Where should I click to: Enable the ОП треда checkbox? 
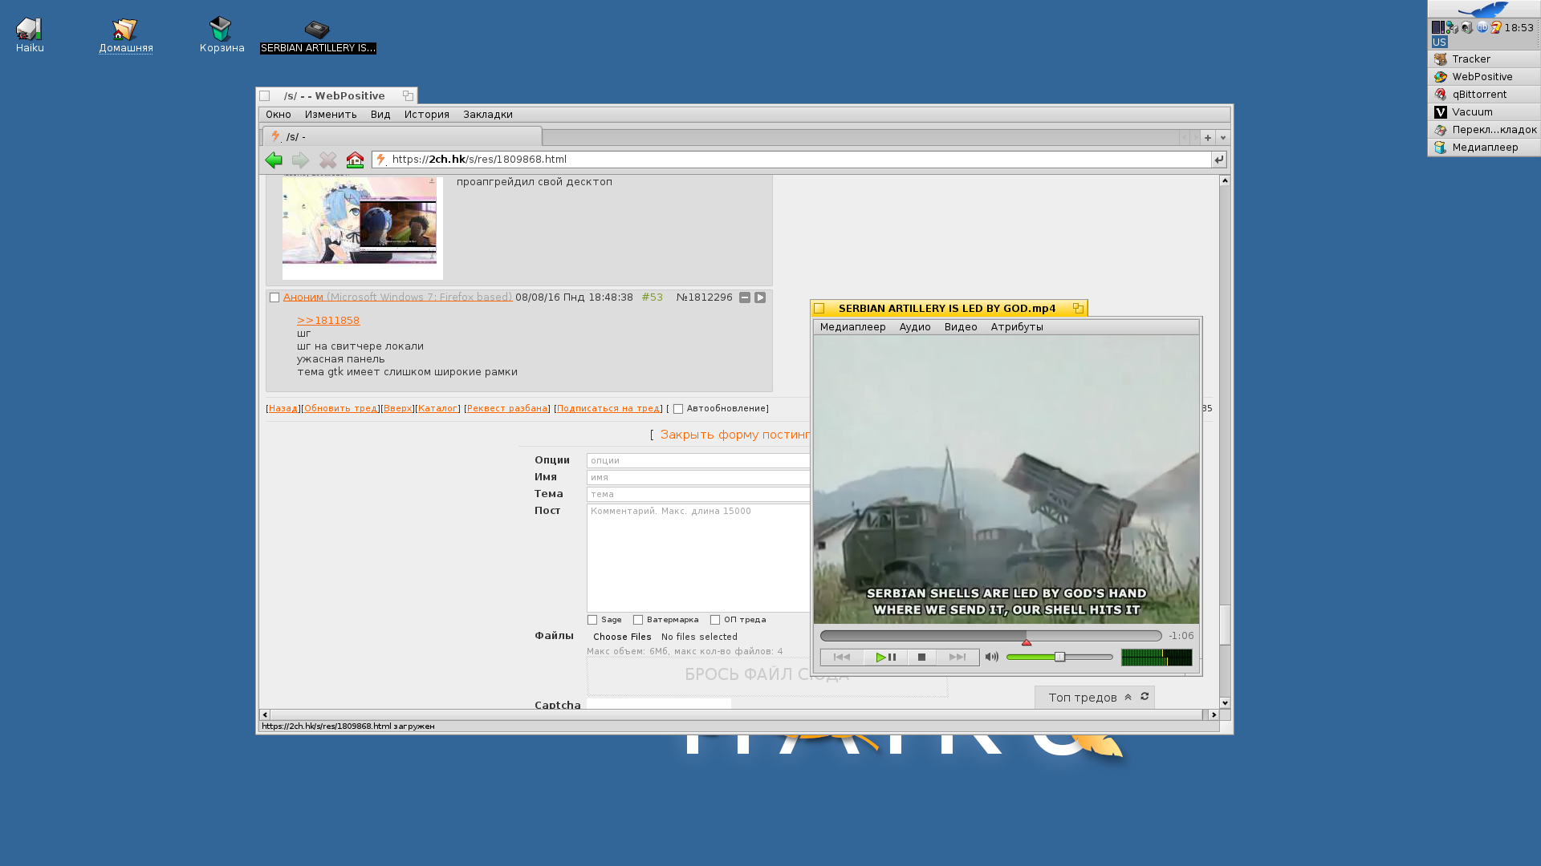[x=715, y=620]
